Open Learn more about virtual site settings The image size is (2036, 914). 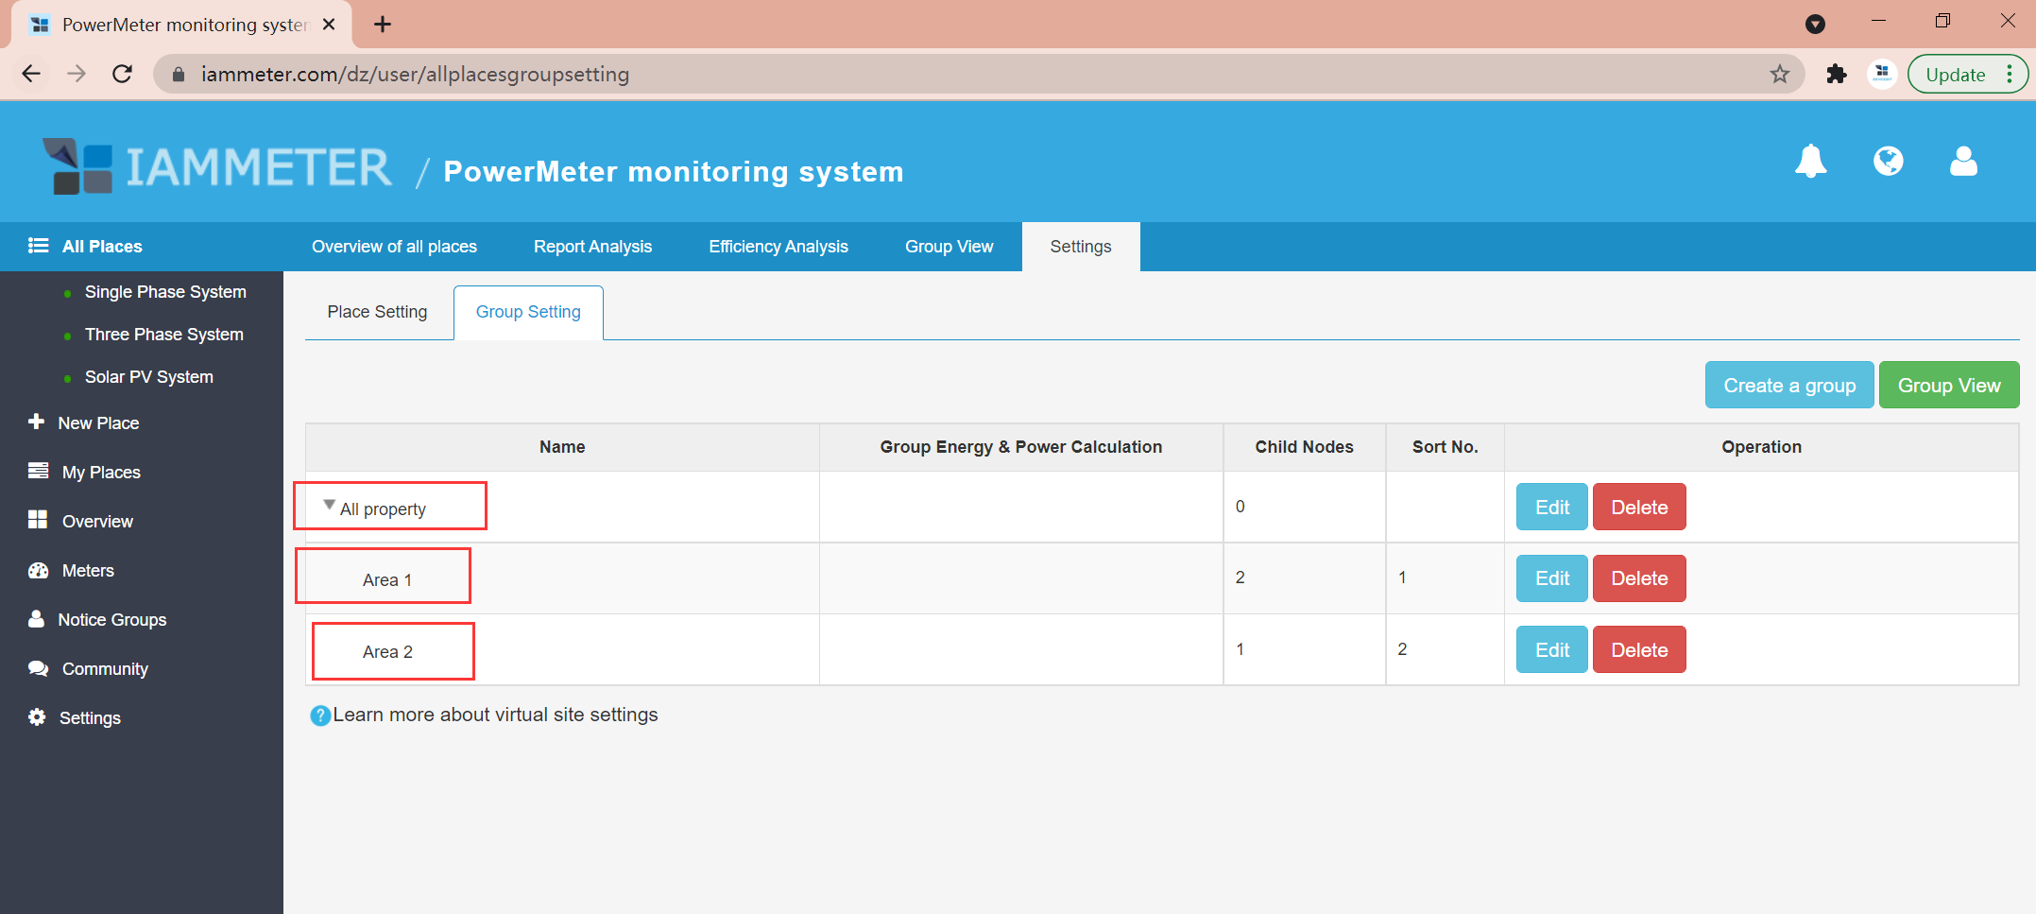click(495, 716)
